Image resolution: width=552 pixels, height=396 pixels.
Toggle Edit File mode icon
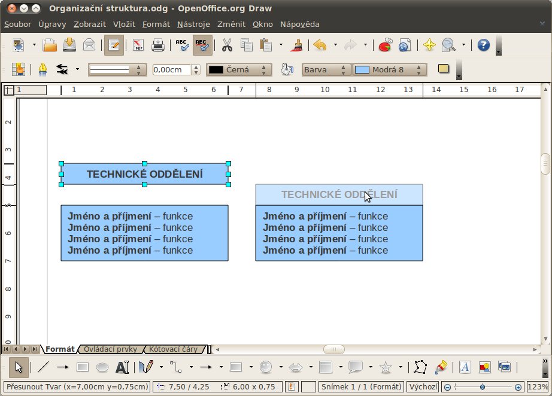click(x=114, y=45)
